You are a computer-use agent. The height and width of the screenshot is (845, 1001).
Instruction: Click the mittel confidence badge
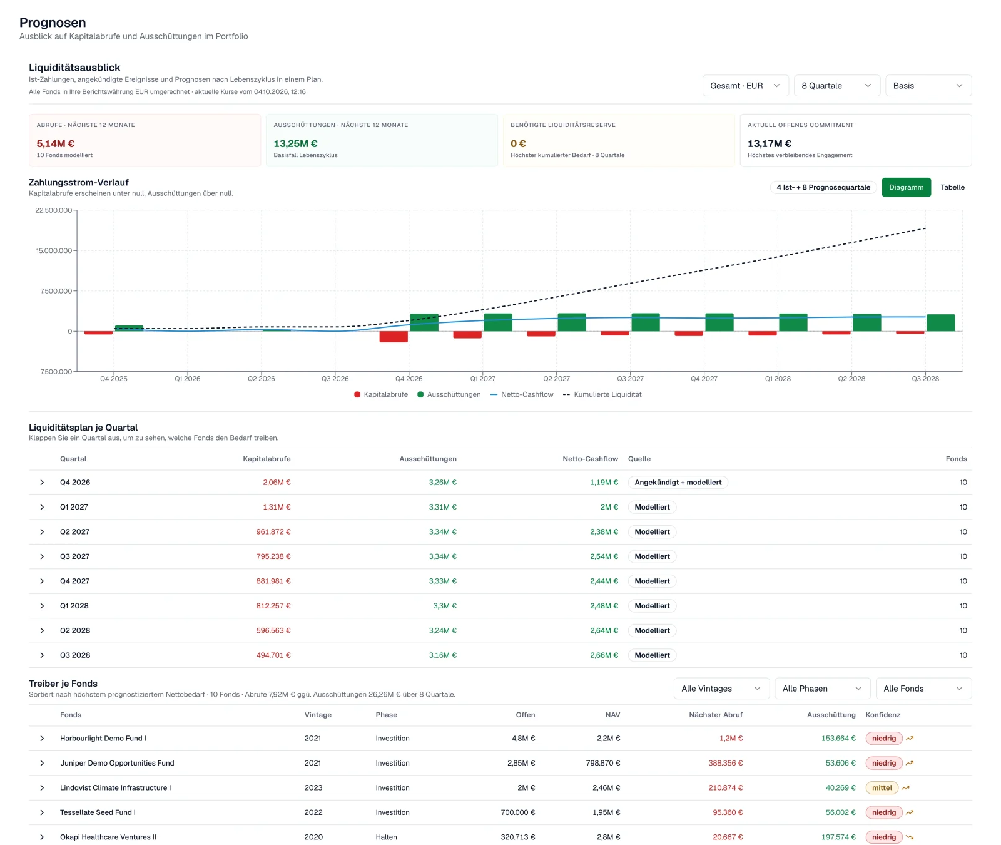click(882, 788)
